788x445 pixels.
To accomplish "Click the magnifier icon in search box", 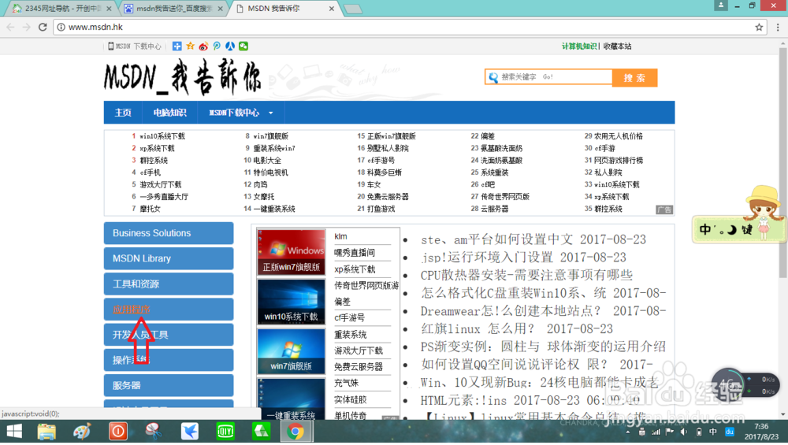I will coord(493,77).
